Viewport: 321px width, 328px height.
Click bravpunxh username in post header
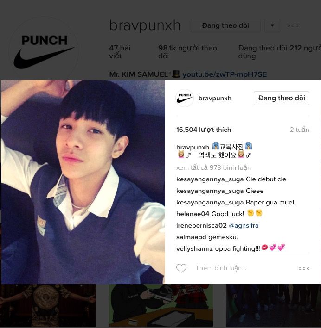[215, 99]
